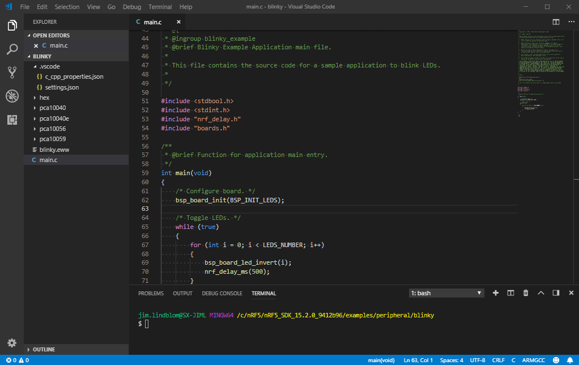The width and height of the screenshot is (579, 365).
Task: Click CRLF line ending selector
Action: point(498,360)
